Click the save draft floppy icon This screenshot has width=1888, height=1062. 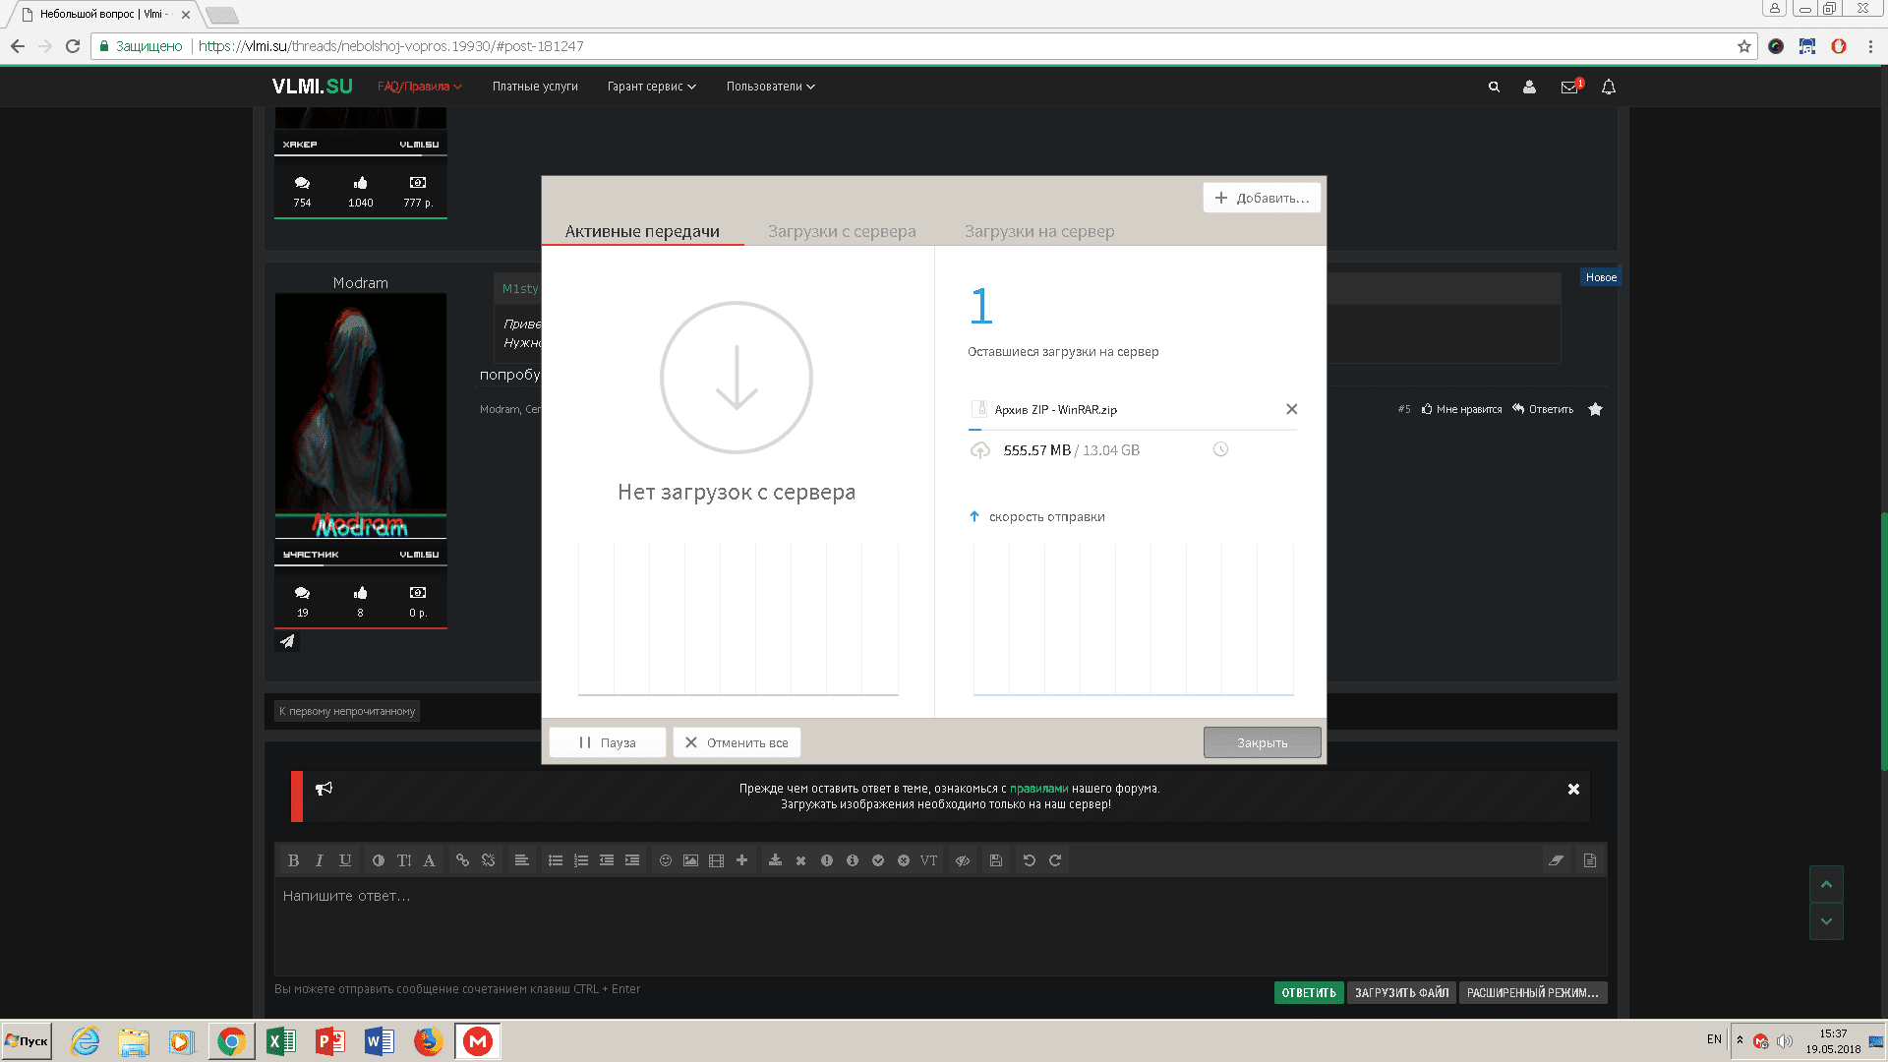pyautogui.click(x=996, y=860)
